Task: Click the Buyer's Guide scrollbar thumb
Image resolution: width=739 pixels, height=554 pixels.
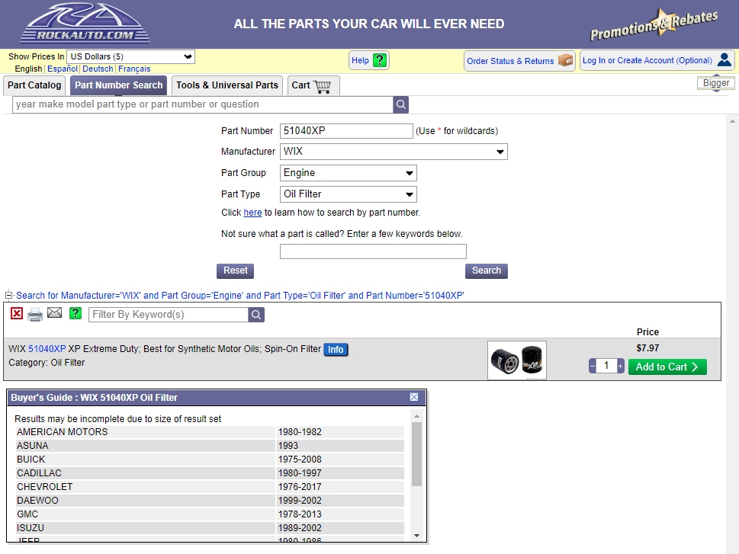Action: click(x=416, y=453)
